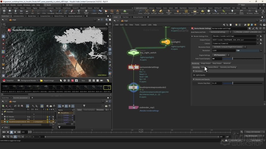
Task: Click the Snapshot render gallery button
Action: [x=8, y=81]
